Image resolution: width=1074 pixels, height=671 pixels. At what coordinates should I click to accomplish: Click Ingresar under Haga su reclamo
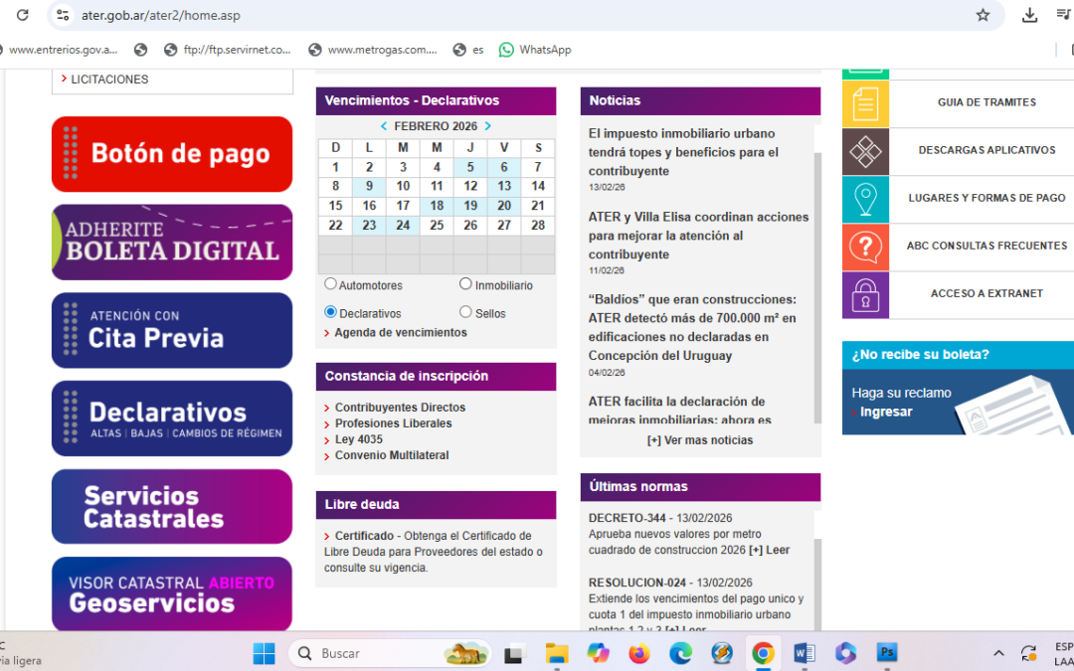click(x=888, y=412)
